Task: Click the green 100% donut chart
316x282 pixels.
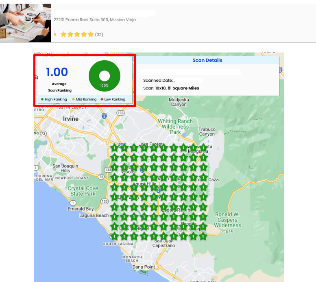Action: (105, 76)
